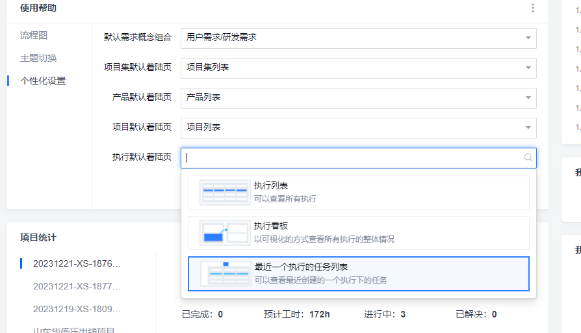Open project 20231221-XS-1877 in list
This screenshot has height=333, width=581.
[x=77, y=286]
